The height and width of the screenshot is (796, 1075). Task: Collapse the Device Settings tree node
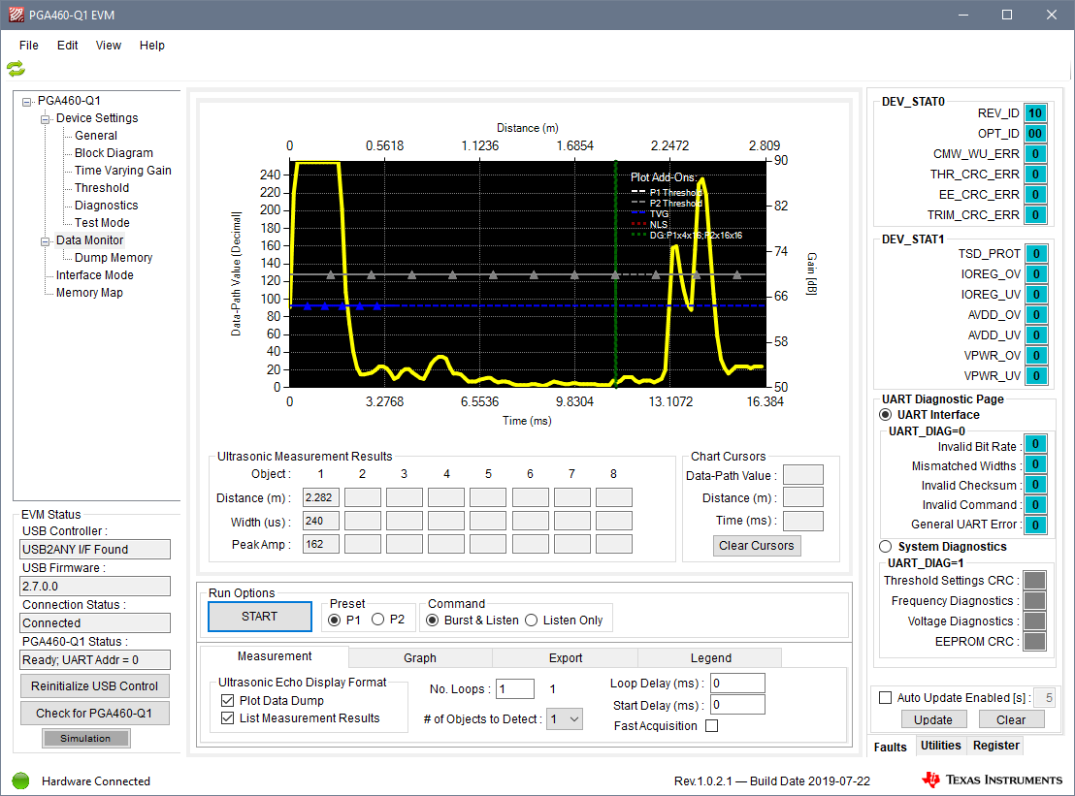click(x=46, y=119)
